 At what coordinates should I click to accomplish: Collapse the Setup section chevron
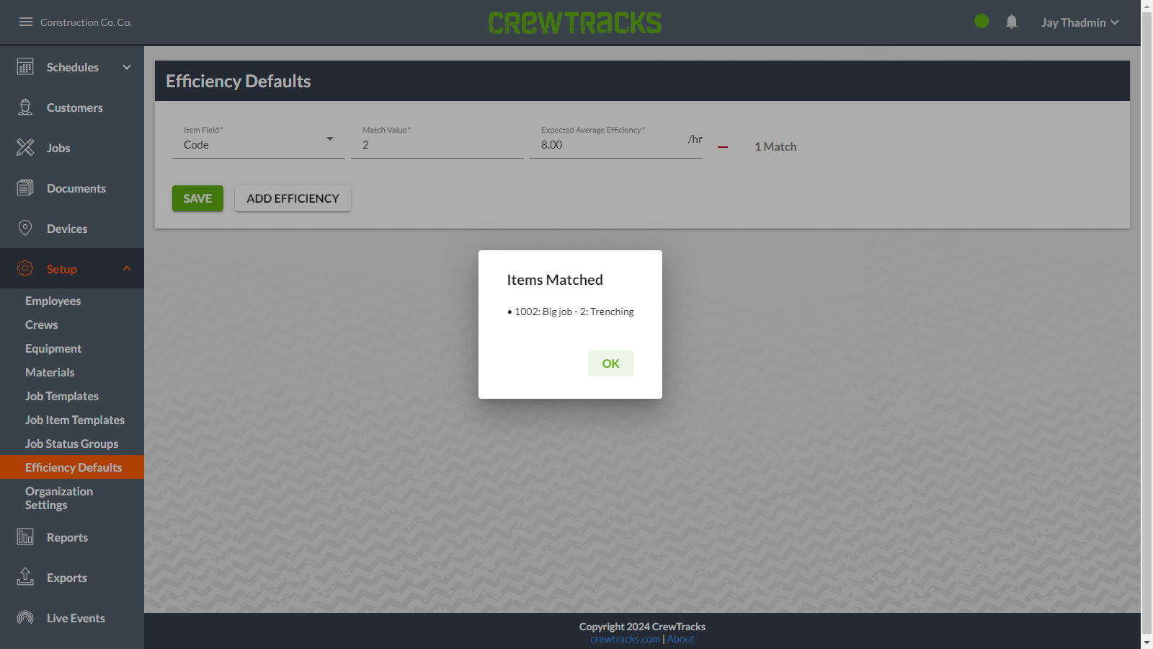coord(127,268)
